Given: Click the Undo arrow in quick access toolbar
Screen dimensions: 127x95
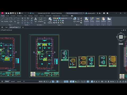Looking at the screenshot, I should (22, 13).
